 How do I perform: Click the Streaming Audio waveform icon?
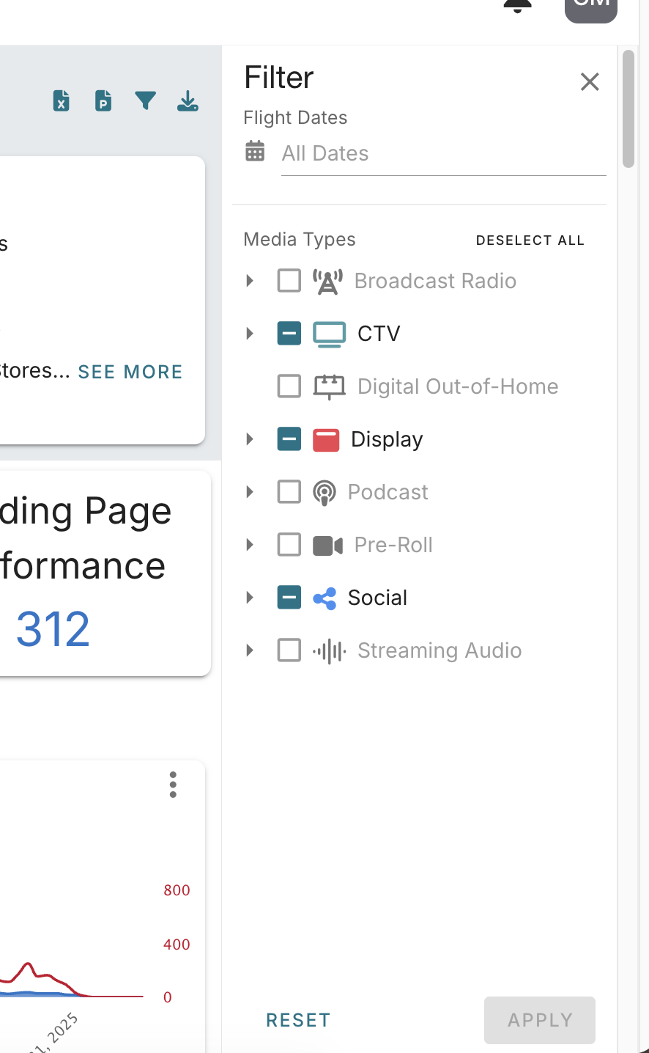pyautogui.click(x=330, y=650)
